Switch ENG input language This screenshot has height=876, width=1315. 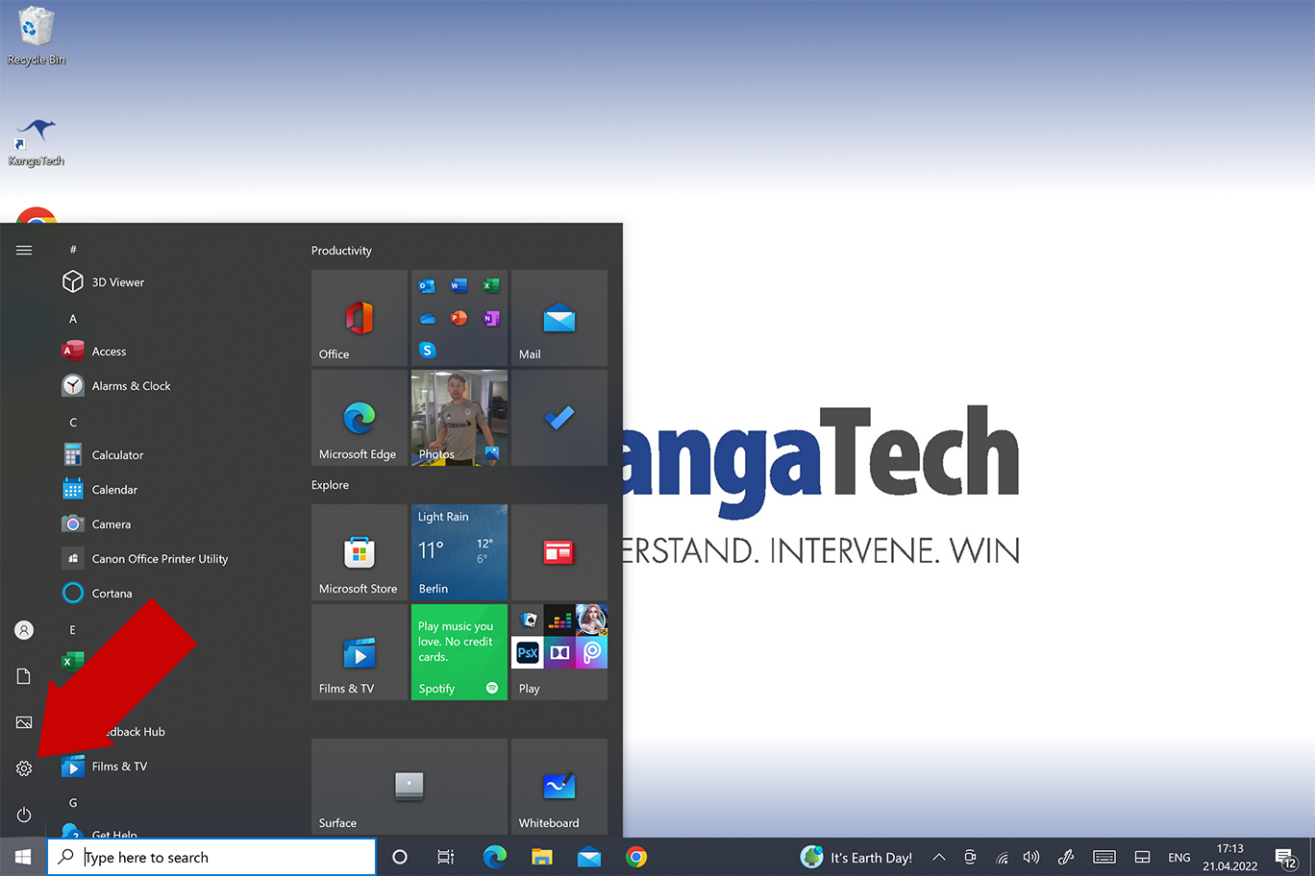coord(1179,858)
